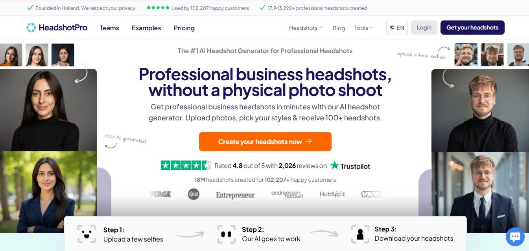Expand the Tools dropdown menu

tap(363, 28)
